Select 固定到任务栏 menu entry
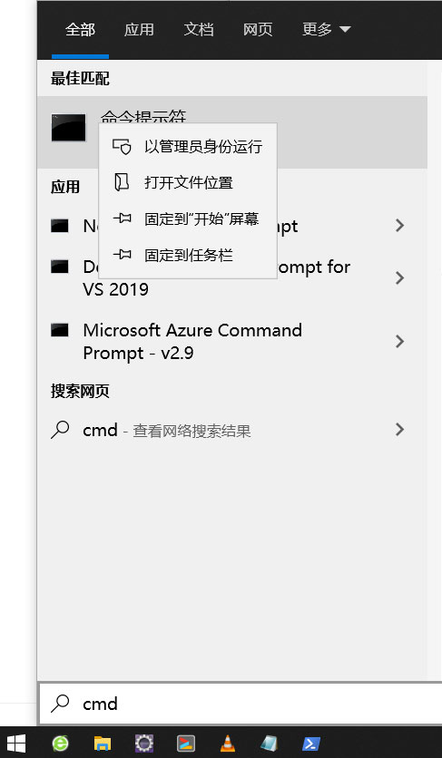 coord(188,256)
